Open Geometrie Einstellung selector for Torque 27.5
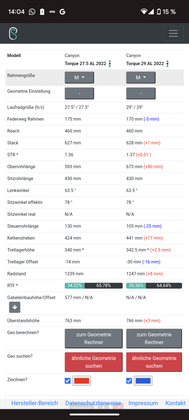 point(79,93)
